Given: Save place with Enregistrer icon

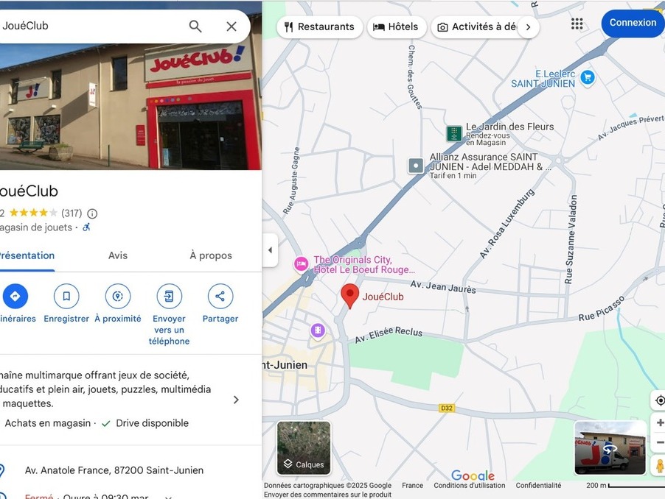Looking at the screenshot, I should point(66,297).
